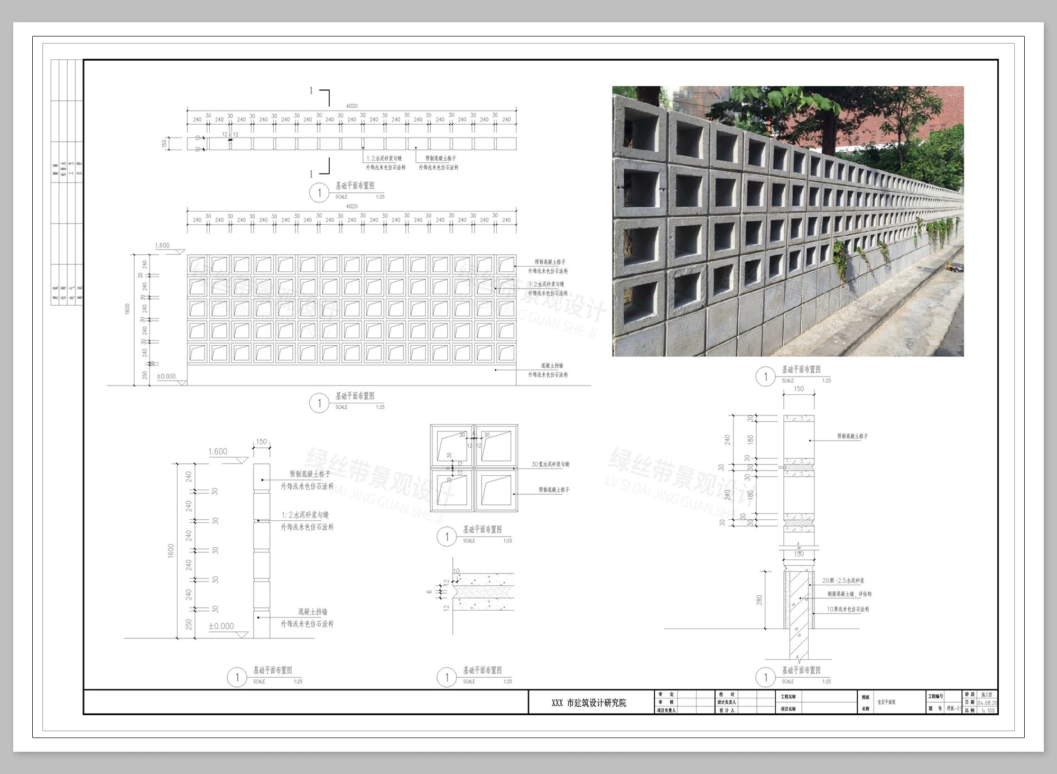The height and width of the screenshot is (774, 1057).
Task: Click the numbered circle beneath the wall photo
Action: click(765, 376)
